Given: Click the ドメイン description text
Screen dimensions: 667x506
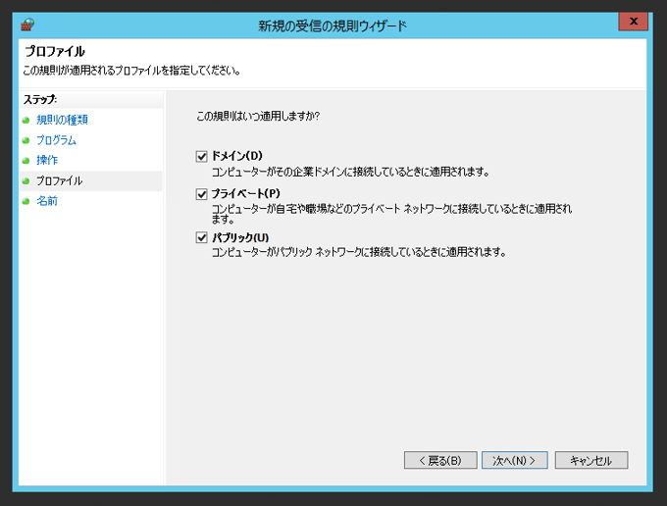Looking at the screenshot, I should [x=350, y=172].
